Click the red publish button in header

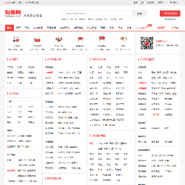pyautogui.click(x=170, y=13)
